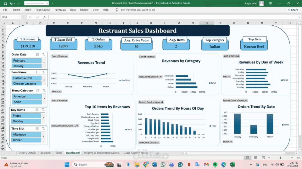
Task: Open the Home ribbon tab
Action: (16, 10)
